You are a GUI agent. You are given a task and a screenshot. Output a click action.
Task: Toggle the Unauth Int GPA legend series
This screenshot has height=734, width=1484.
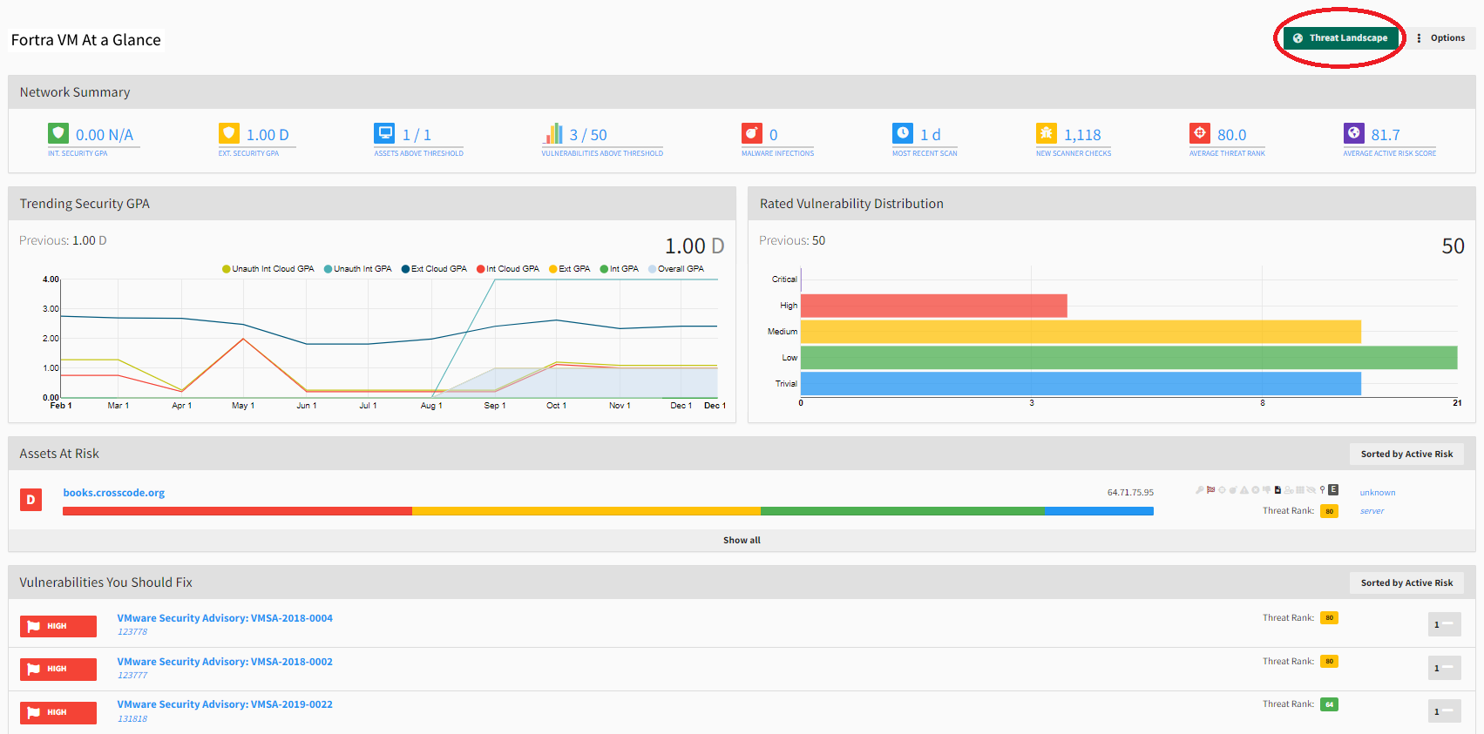coord(358,269)
